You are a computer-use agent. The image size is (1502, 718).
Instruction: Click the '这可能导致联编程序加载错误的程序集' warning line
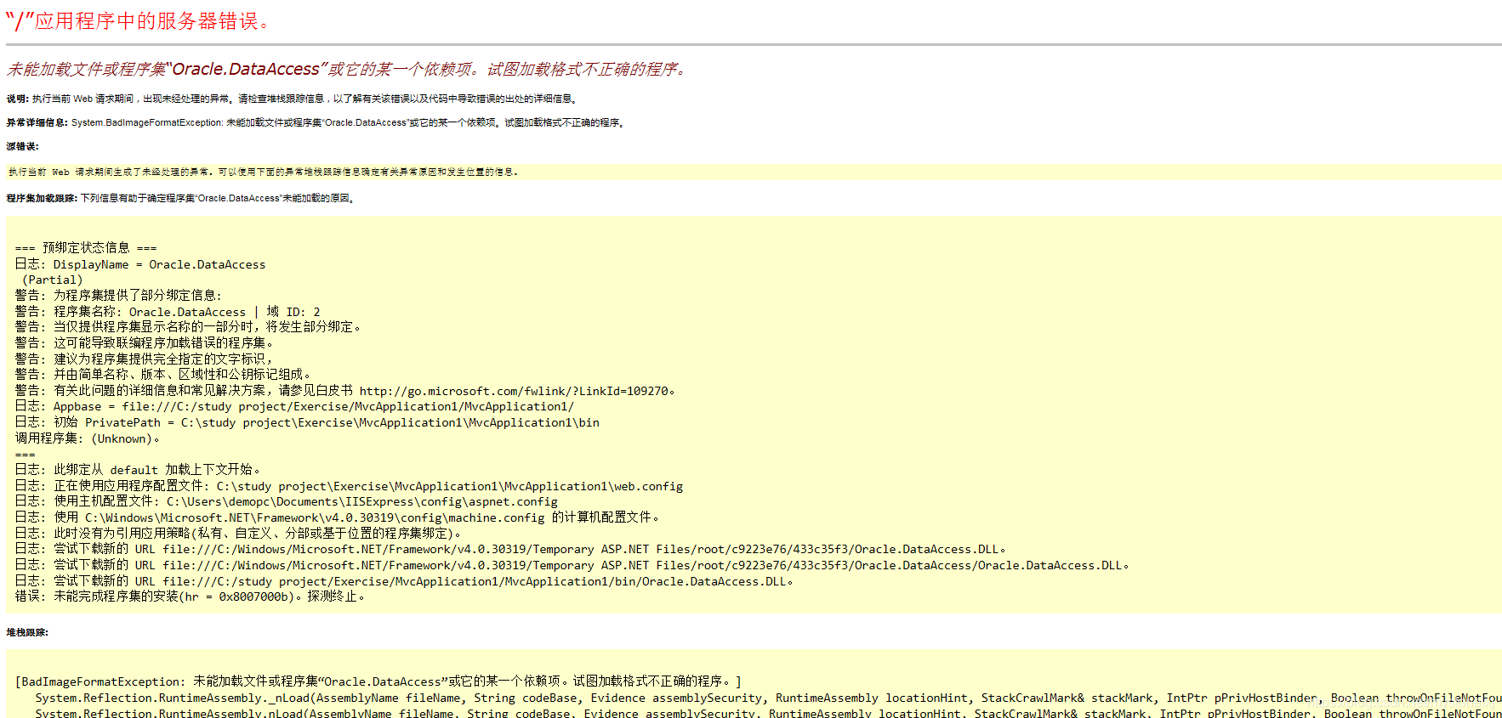coord(145,343)
